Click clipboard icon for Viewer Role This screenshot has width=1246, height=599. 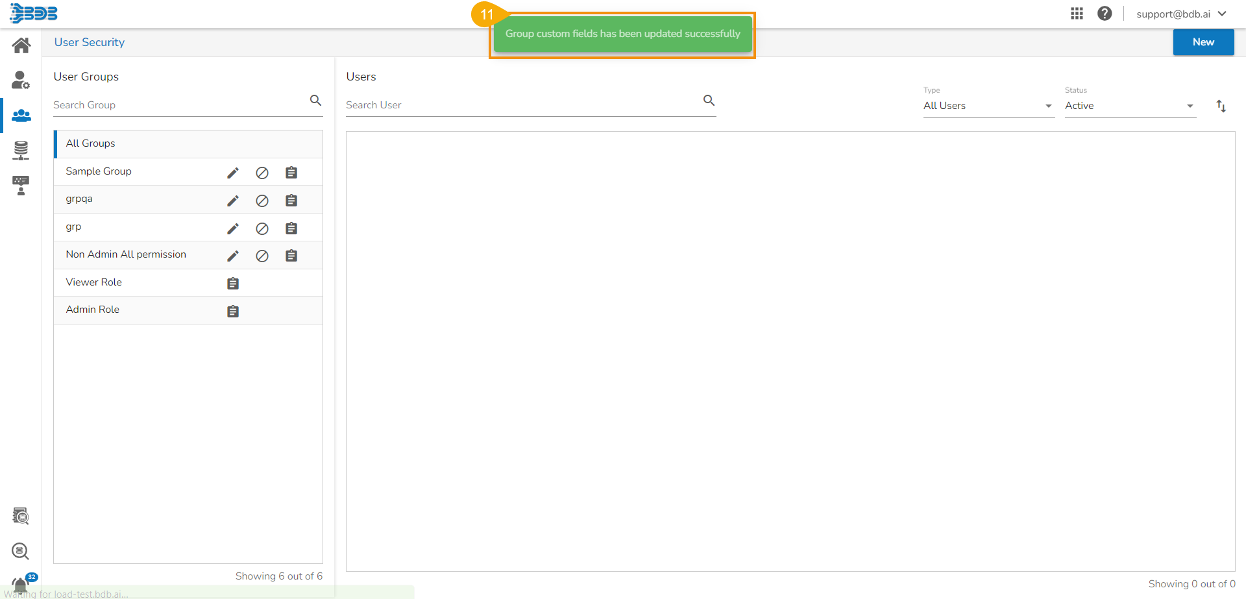coord(233,284)
